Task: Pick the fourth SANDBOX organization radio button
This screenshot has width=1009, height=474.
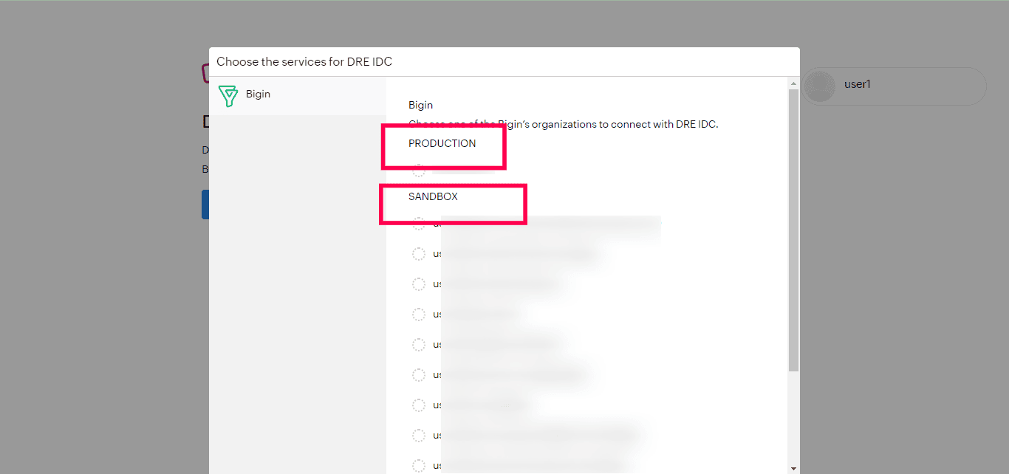Action: coord(419,315)
